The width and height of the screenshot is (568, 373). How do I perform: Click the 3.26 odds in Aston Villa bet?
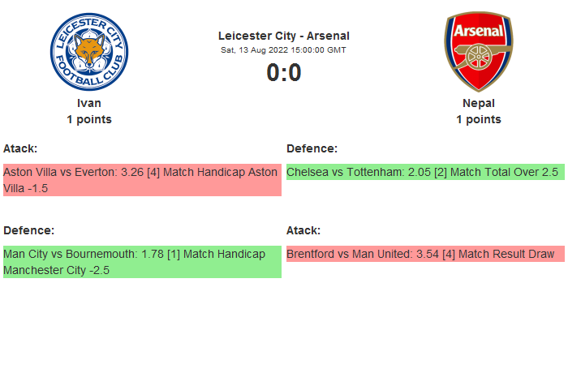[x=132, y=172]
